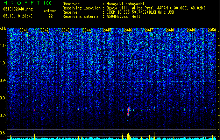Click the 2348 time marker
The image size is (220, 140).
click(170, 30)
